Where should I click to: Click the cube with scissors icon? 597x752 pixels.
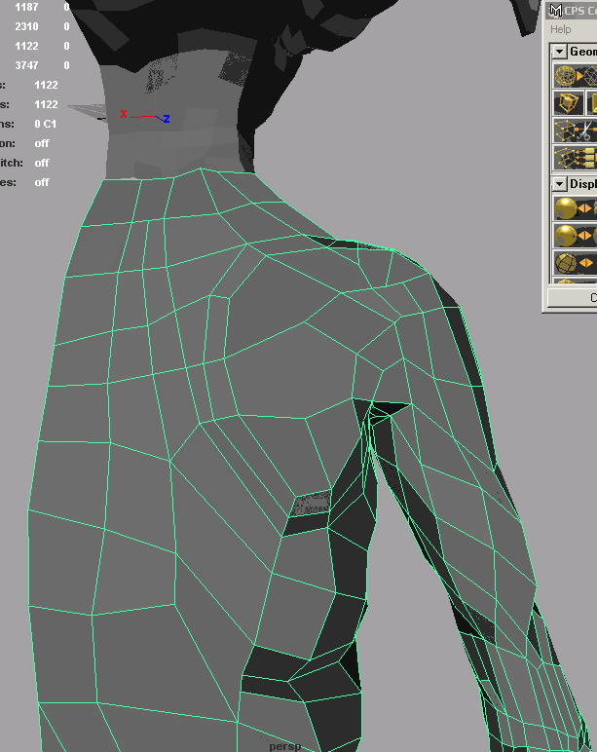[573, 131]
